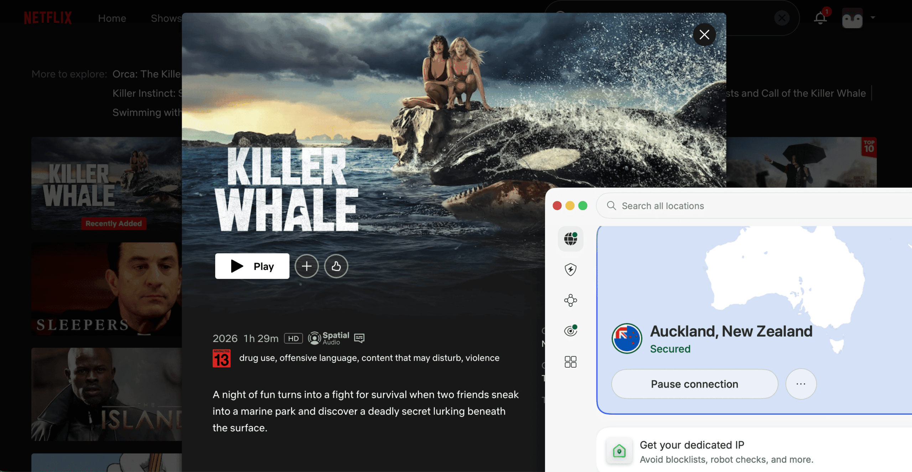Click the New Zealand flag icon
Image resolution: width=912 pixels, height=472 pixels.
[627, 338]
